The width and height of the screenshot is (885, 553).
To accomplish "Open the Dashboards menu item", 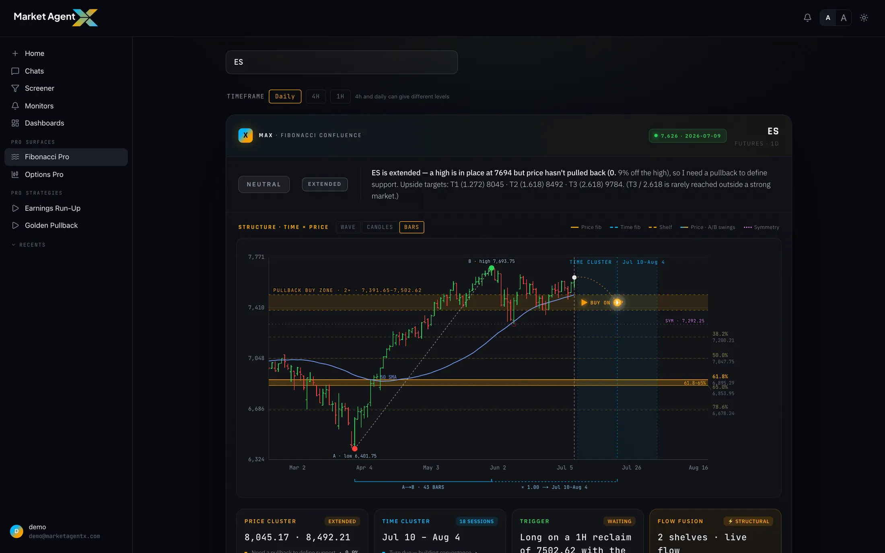I will [66, 123].
